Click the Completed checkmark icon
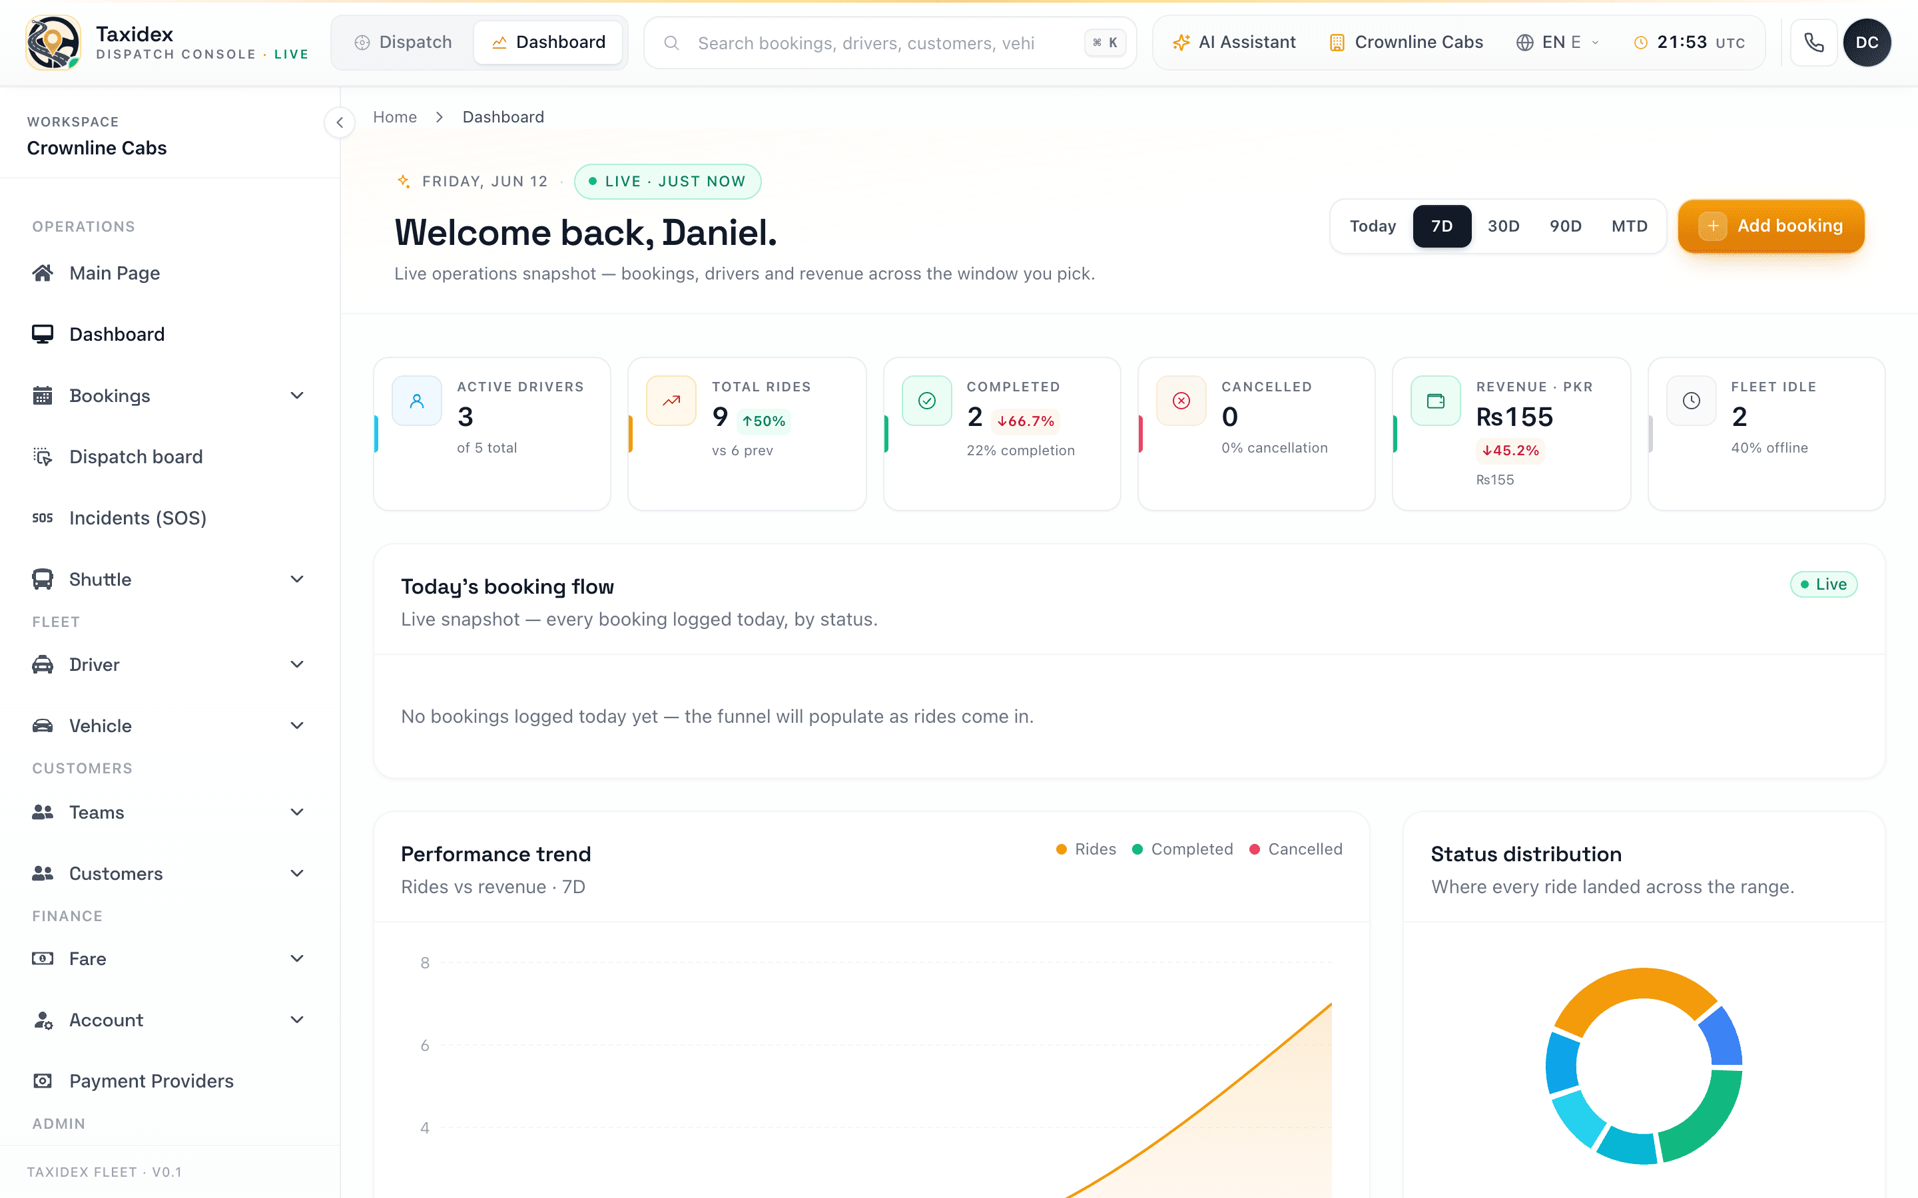This screenshot has width=1918, height=1198. pos(926,401)
